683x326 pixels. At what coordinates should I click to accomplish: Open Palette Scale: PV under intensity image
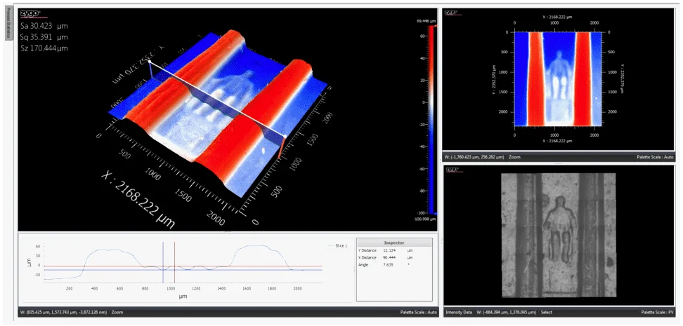[x=657, y=312]
